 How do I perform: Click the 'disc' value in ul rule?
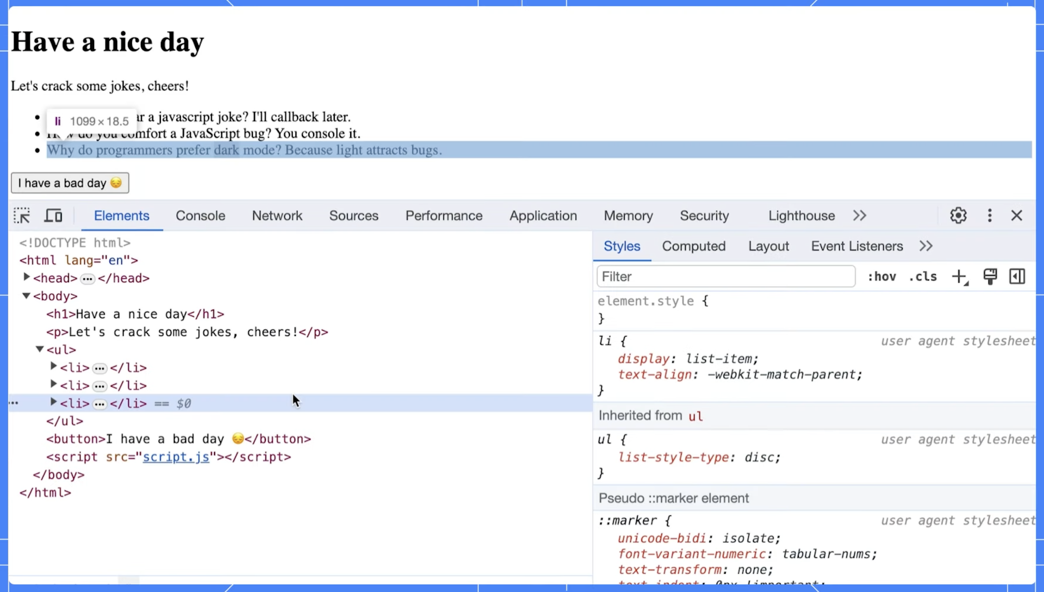click(759, 458)
